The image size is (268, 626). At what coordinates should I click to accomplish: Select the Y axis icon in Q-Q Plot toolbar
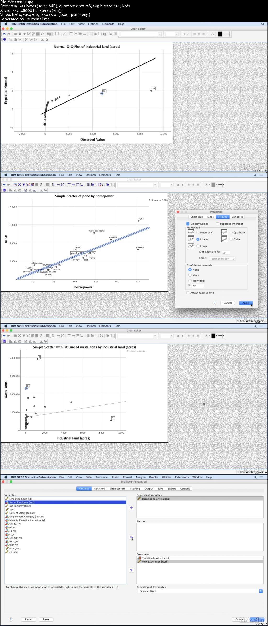click(x=24, y=34)
